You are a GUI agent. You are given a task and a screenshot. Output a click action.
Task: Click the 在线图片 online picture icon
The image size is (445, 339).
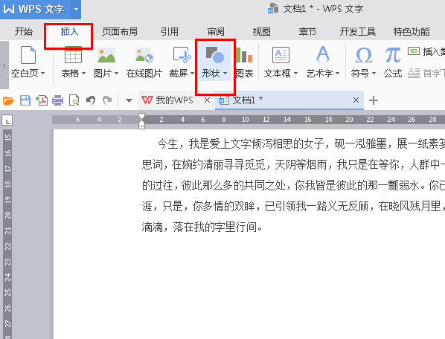(x=144, y=55)
